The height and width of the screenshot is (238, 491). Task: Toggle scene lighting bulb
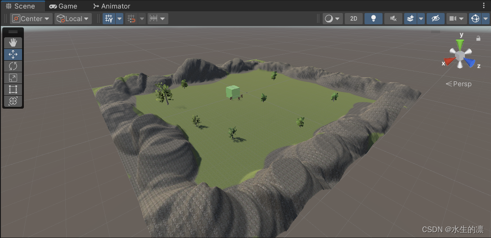tap(373, 19)
